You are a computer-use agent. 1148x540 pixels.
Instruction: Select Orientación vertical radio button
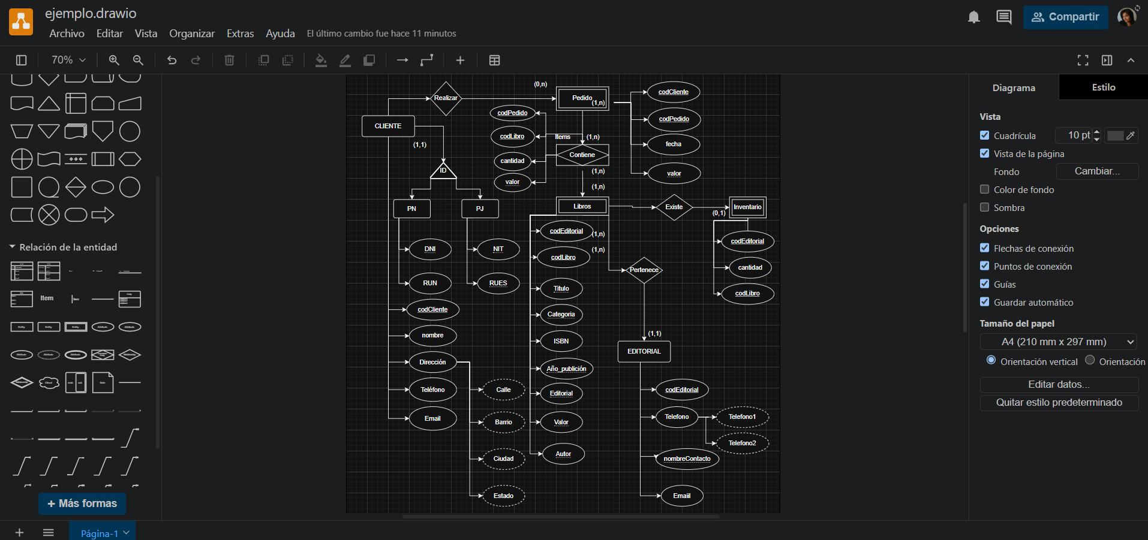pyautogui.click(x=991, y=360)
